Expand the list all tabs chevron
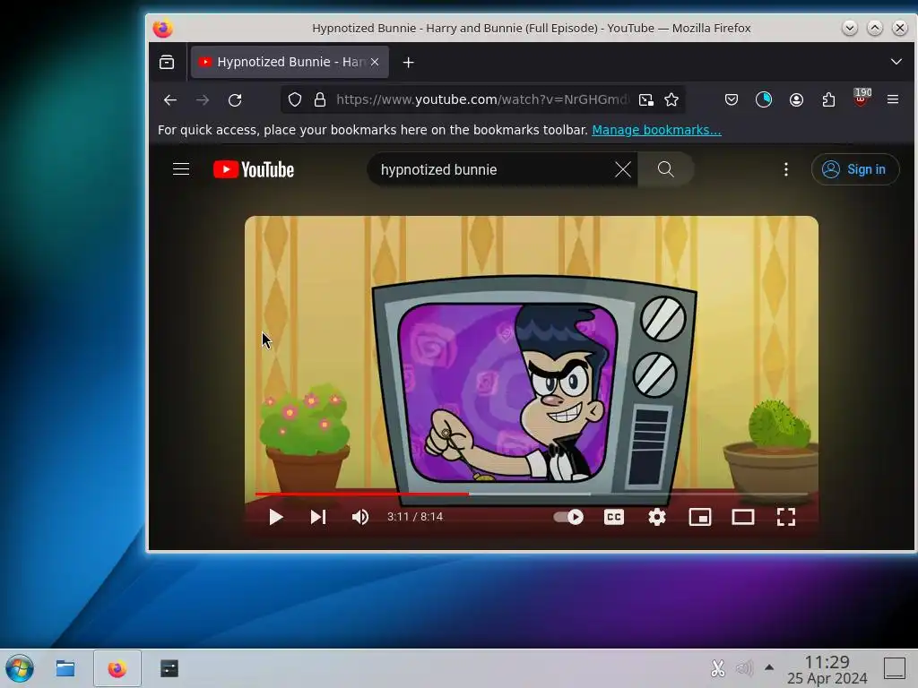Viewport: 918px width, 688px height. point(896,62)
